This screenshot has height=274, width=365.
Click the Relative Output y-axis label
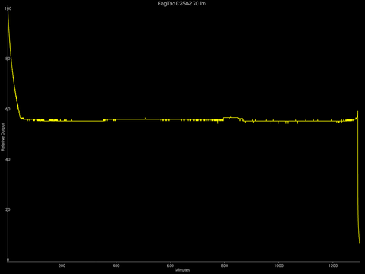[3, 137]
